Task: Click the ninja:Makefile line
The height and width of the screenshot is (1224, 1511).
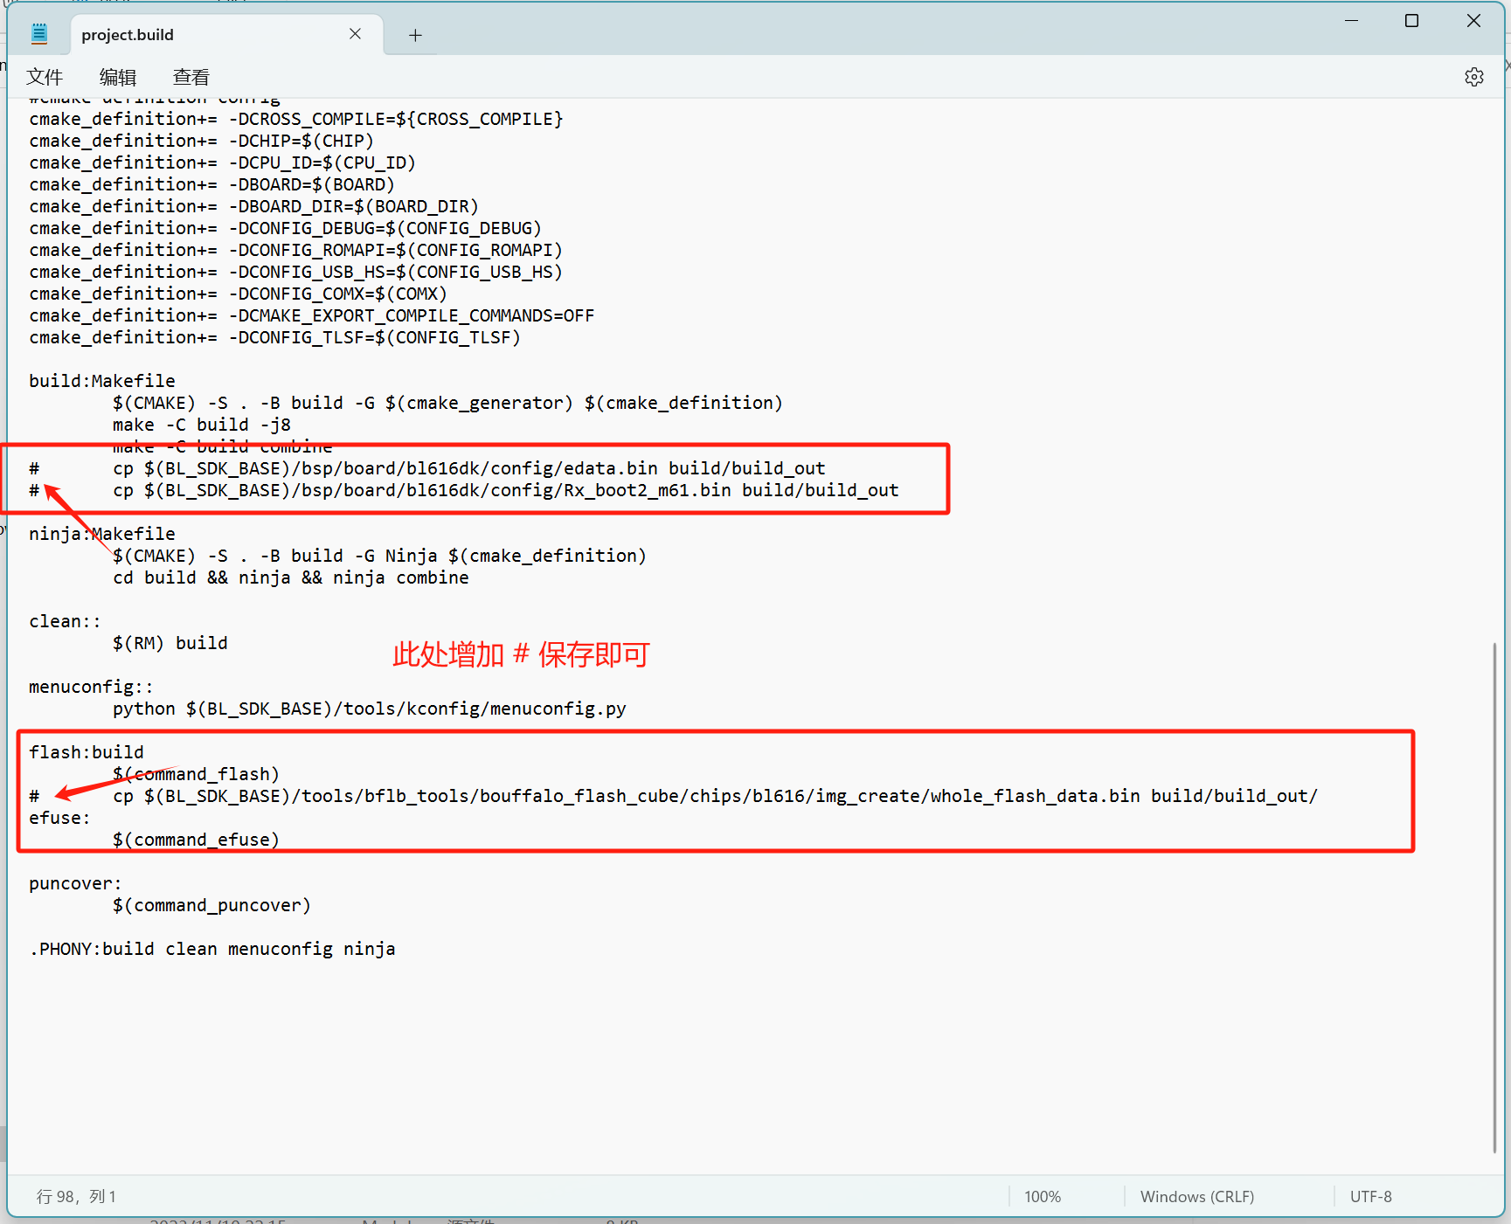Action: (102, 534)
